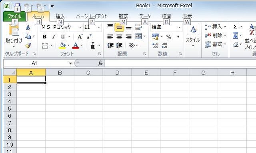Viewport: 256px width, 153px height.
Task: Click accounting number format icon
Action: (x=155, y=36)
